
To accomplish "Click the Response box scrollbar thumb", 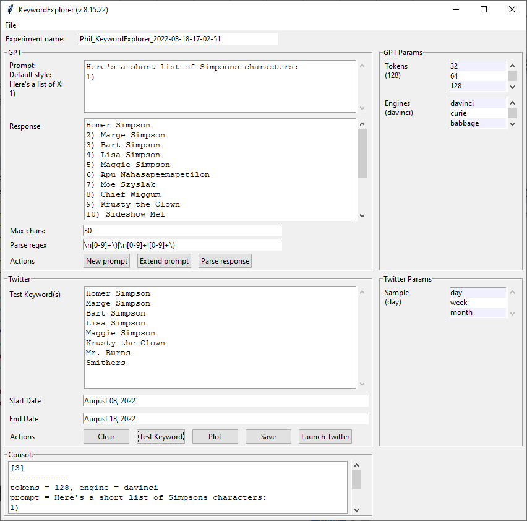I will coord(362,153).
